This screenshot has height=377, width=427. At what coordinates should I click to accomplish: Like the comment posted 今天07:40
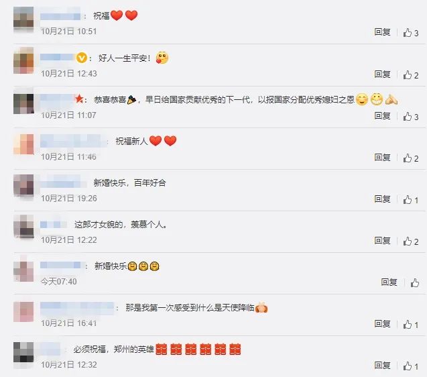coord(415,283)
